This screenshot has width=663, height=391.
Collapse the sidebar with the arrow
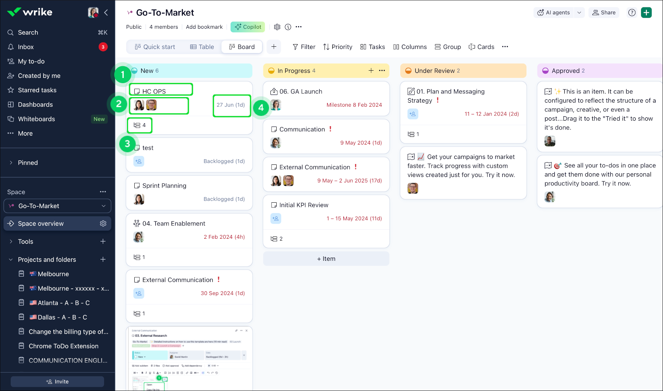106,13
